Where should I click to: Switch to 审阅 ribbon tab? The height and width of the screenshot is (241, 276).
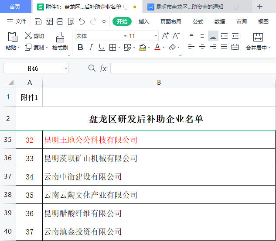coord(241,21)
